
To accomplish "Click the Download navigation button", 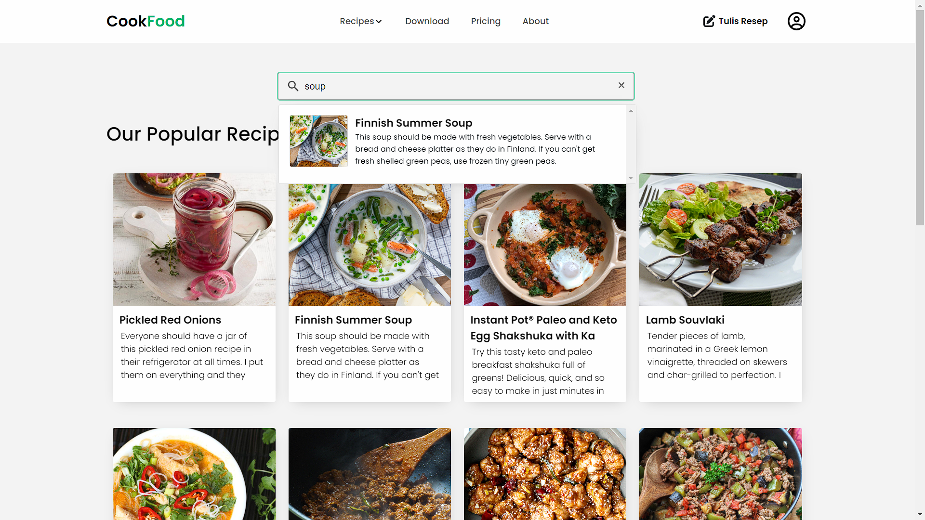I will point(427,21).
